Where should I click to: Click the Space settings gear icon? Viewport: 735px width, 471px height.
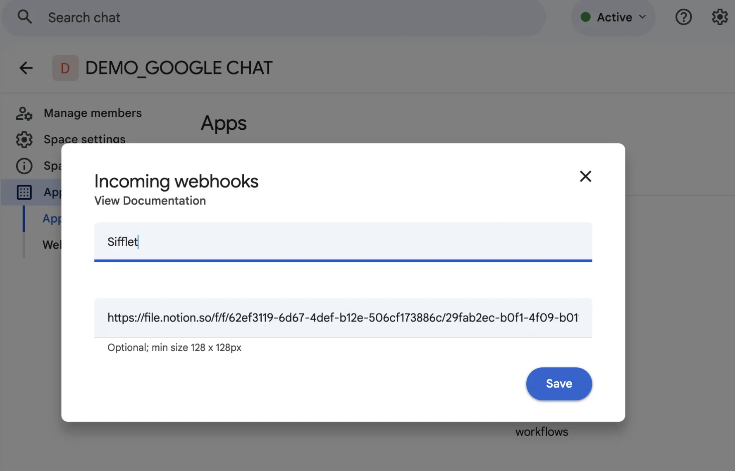(x=24, y=140)
